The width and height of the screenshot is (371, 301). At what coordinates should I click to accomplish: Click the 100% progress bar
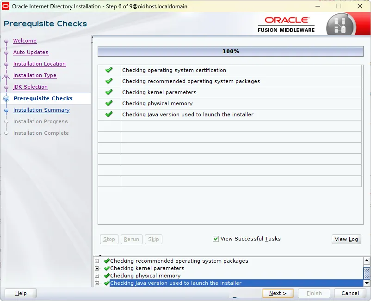(230, 51)
